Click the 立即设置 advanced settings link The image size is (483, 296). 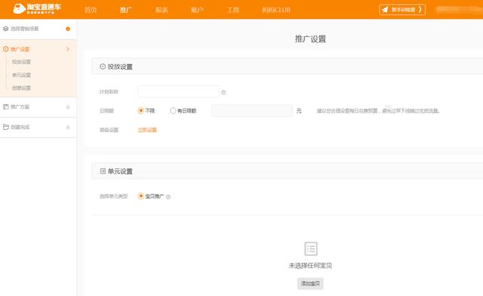[147, 130]
